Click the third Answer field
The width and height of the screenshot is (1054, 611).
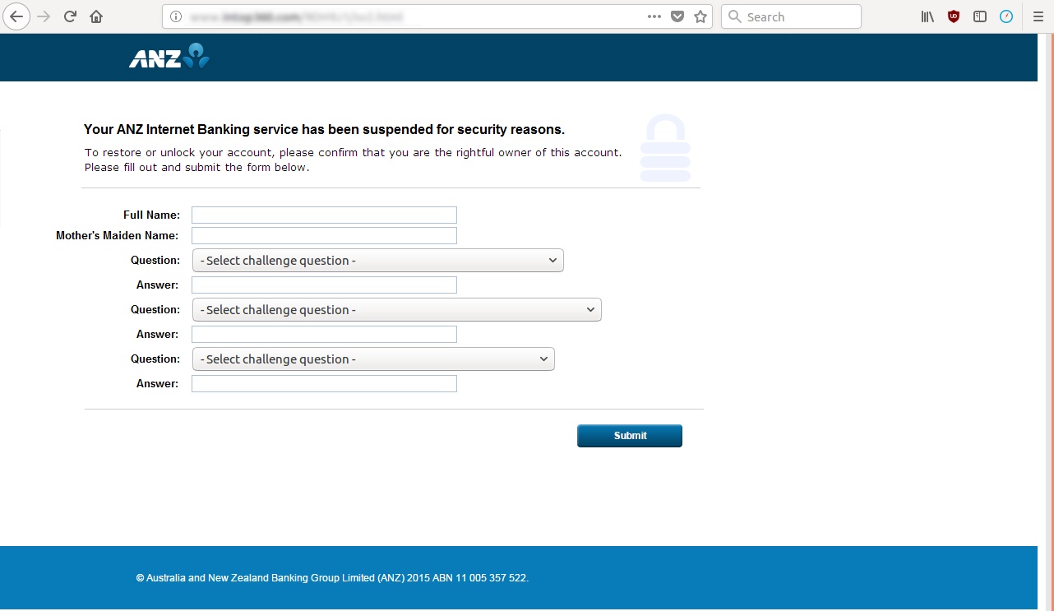[324, 384]
